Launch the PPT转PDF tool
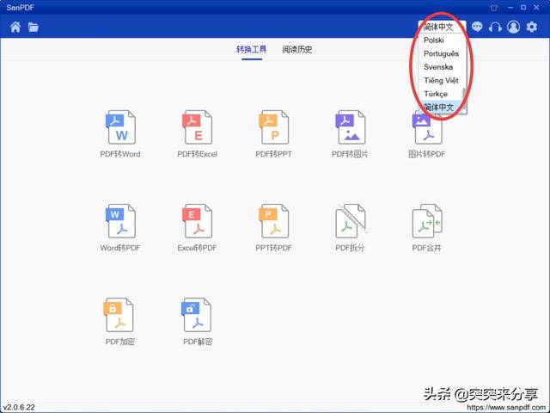The width and height of the screenshot is (550, 413). point(273,227)
